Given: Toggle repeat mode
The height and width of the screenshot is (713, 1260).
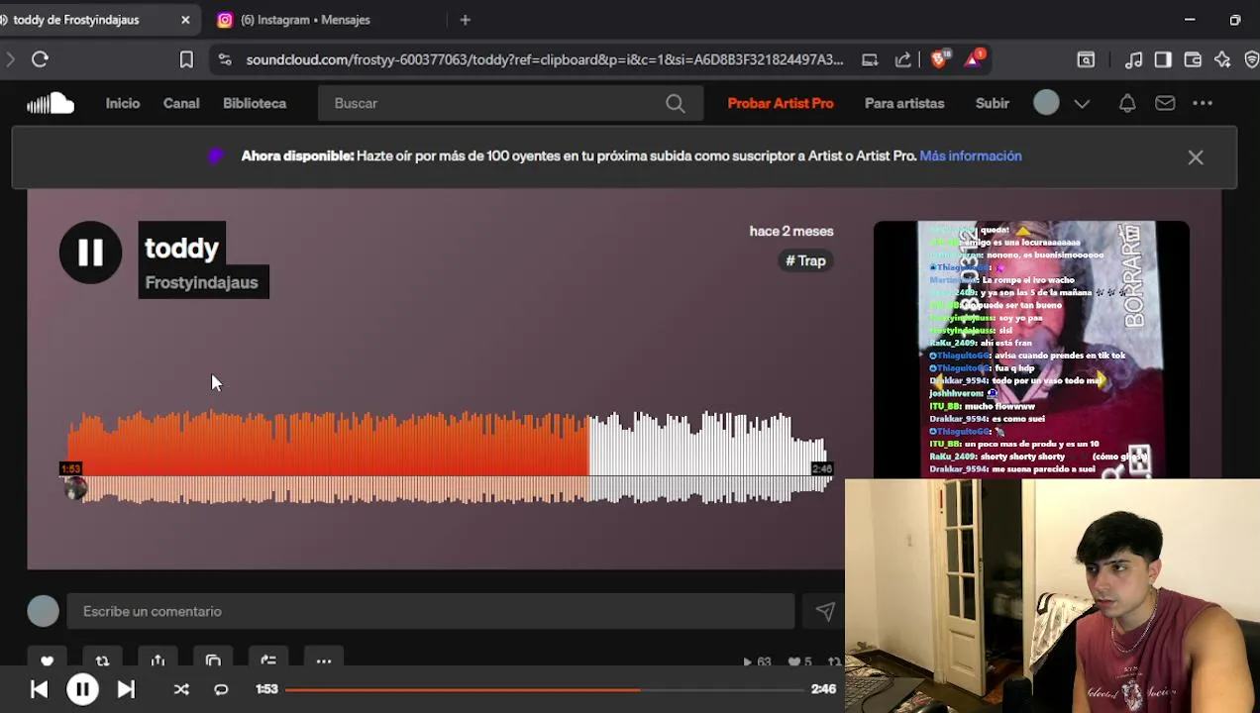Looking at the screenshot, I should pyautogui.click(x=221, y=689).
